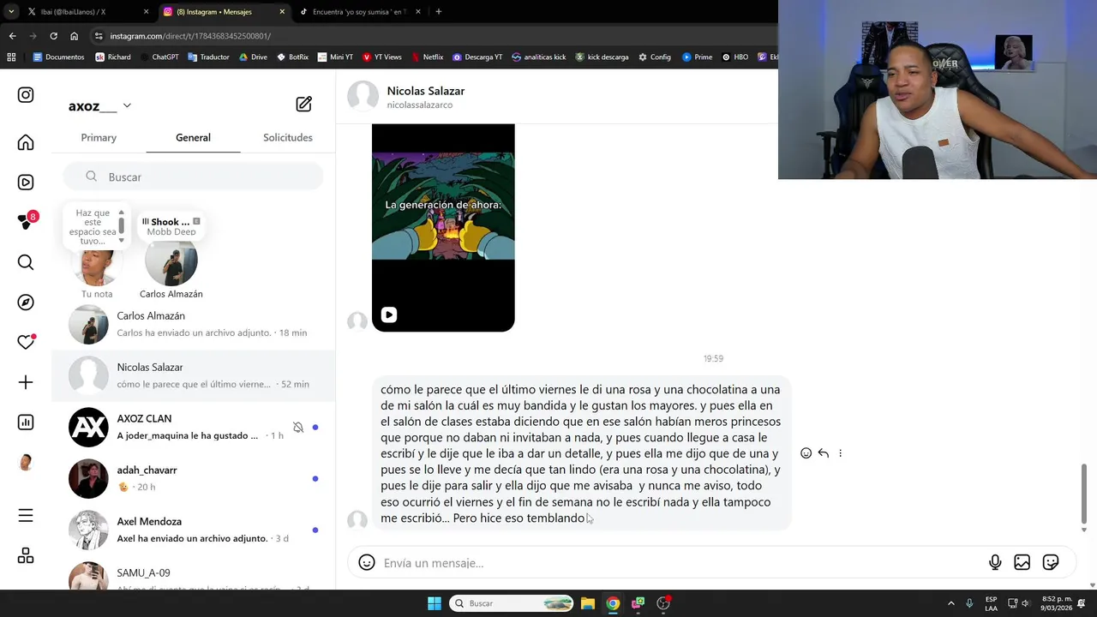Screen dimensions: 1097x617
Task: Open Traductor bookmark
Action: [x=208, y=57]
